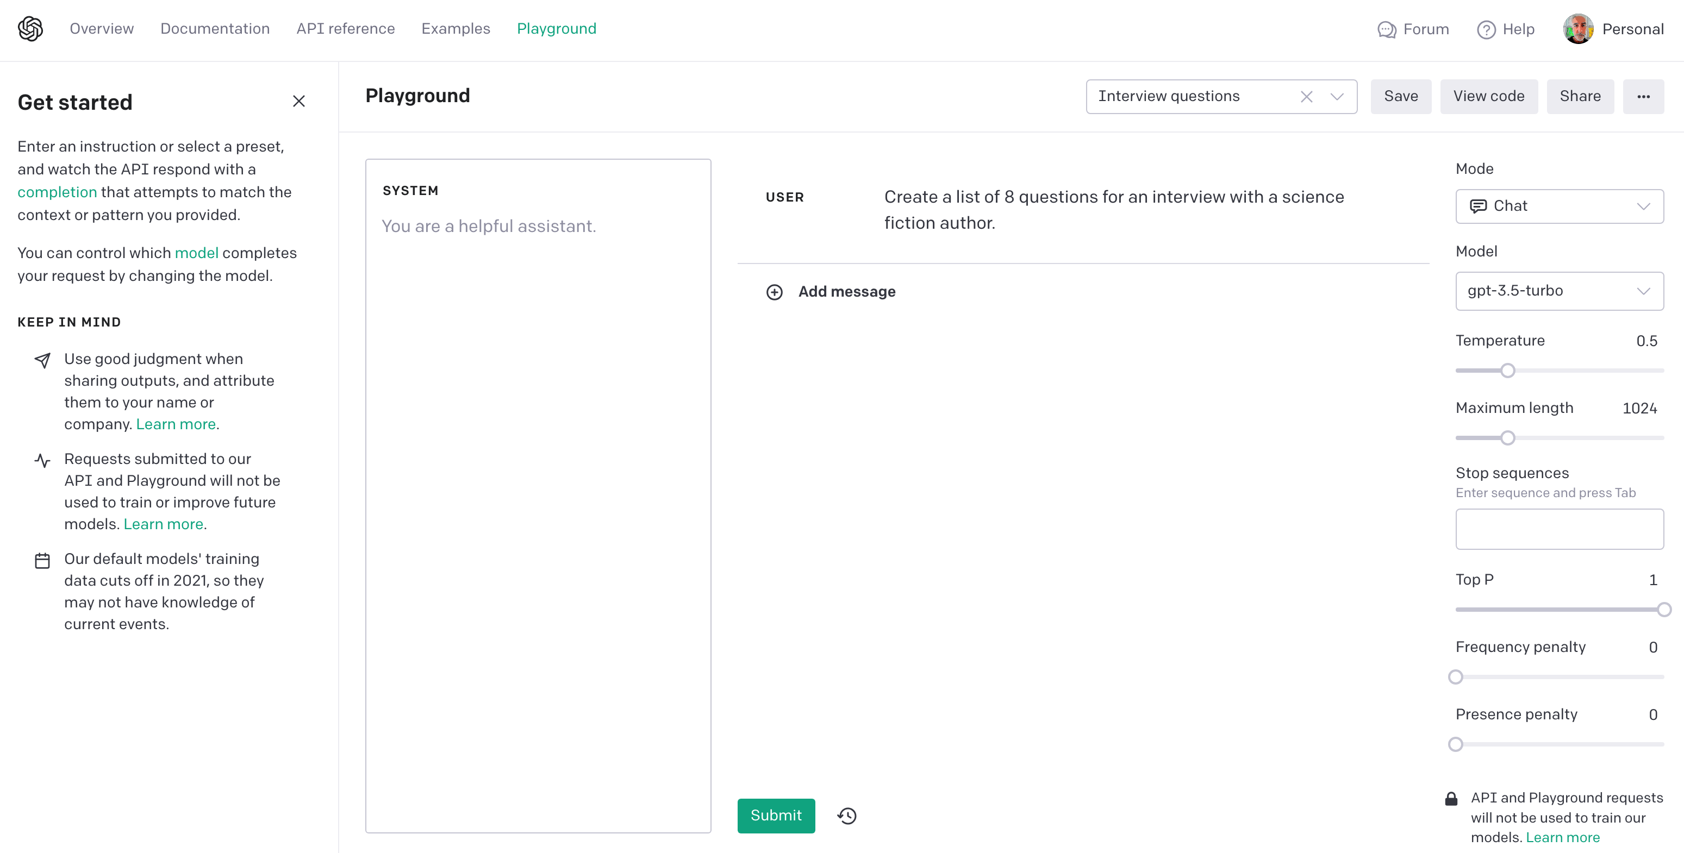
Task: Open the gpt-3.5-turbo model dropdown
Action: (1559, 291)
